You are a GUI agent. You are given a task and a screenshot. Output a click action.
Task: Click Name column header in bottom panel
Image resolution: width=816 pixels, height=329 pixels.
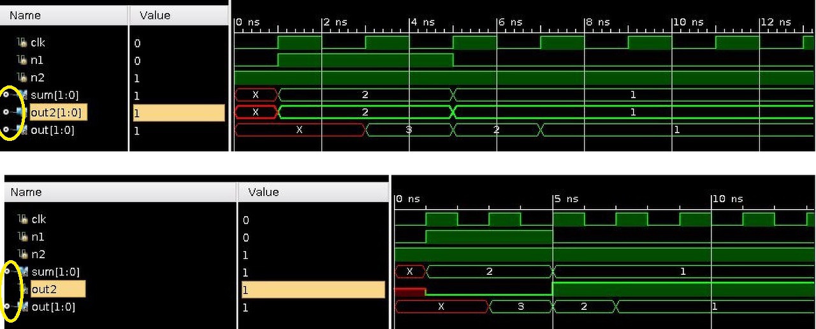[x=25, y=192]
